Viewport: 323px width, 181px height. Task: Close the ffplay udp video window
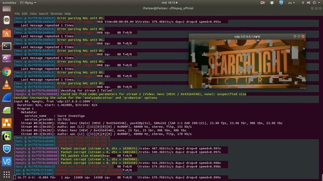pos(303,37)
